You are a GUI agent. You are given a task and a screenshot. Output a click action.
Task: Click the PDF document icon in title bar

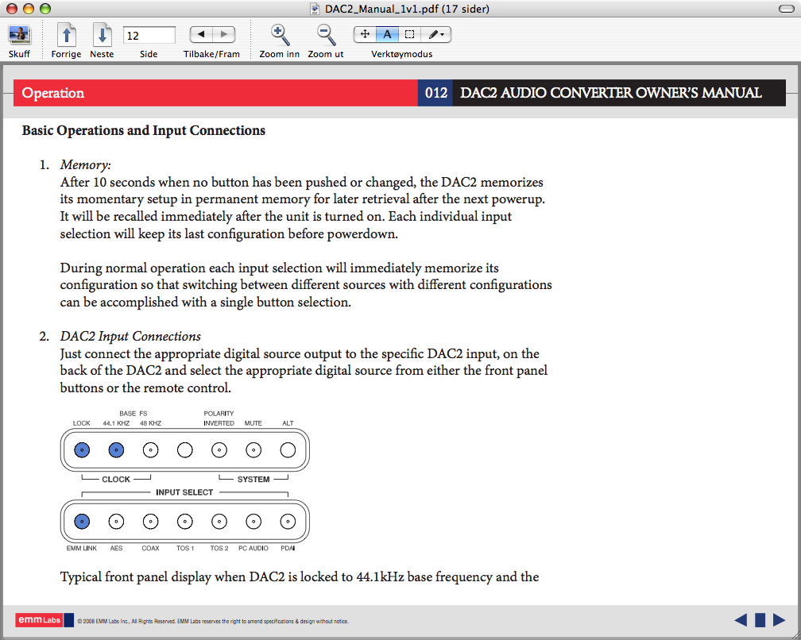315,9
